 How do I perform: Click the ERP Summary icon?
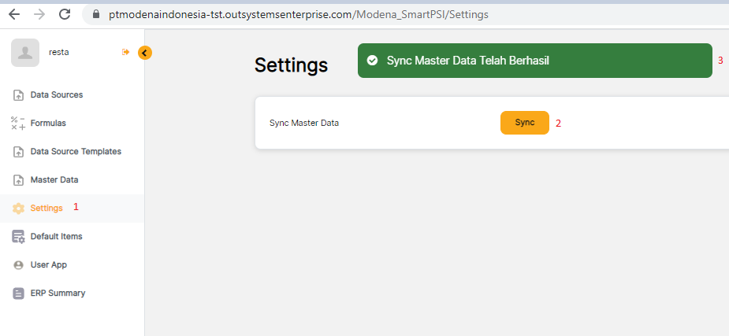pos(18,294)
